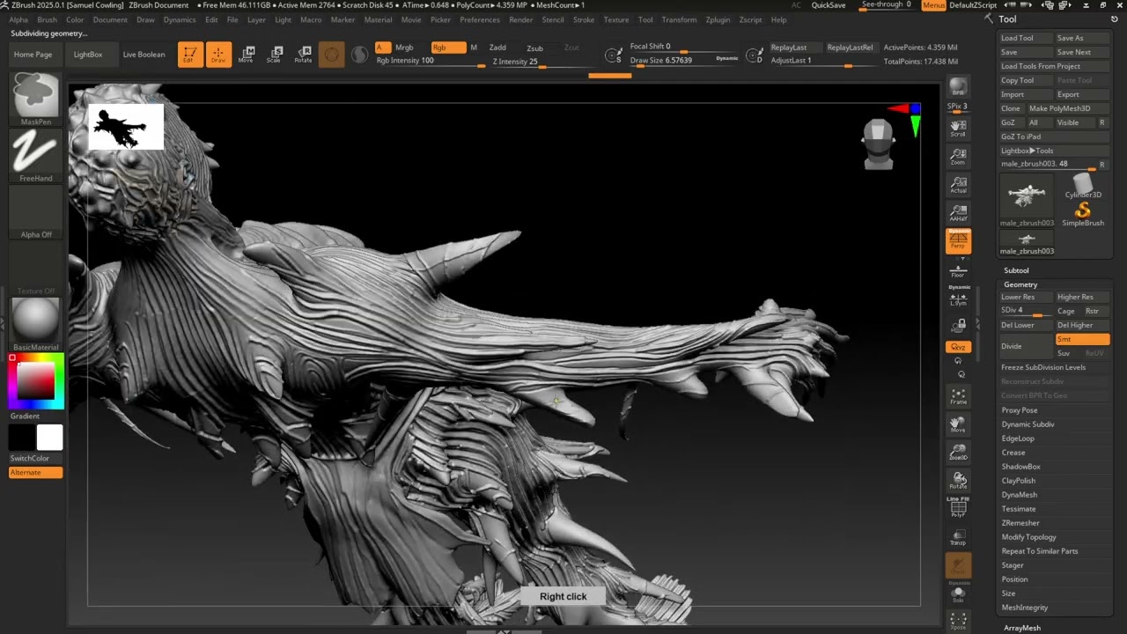Click the Frame icon in right shelf

(958, 396)
